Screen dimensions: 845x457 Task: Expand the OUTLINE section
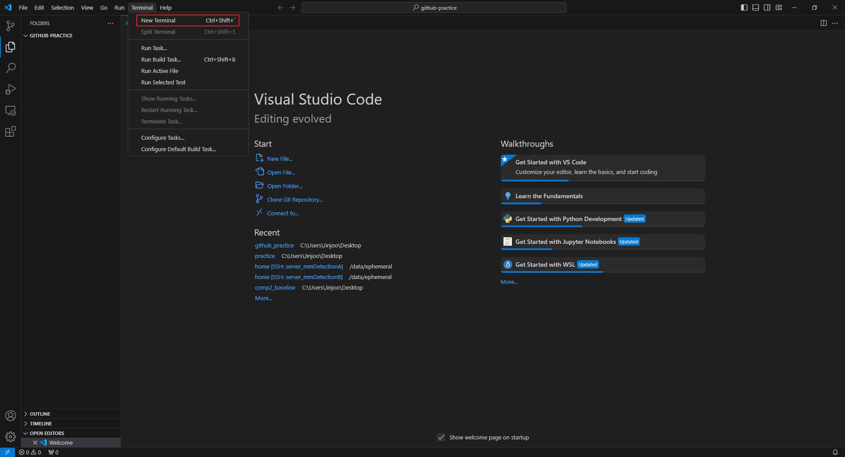click(x=40, y=414)
